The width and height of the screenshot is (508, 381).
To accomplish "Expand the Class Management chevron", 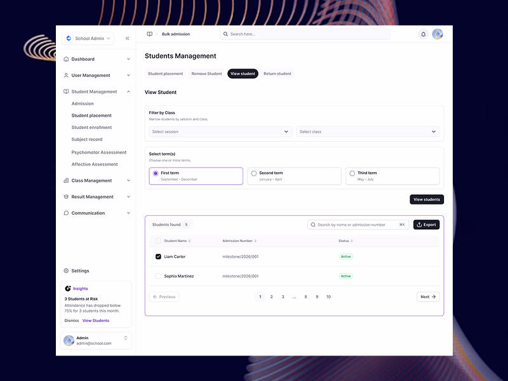I will click(x=128, y=180).
